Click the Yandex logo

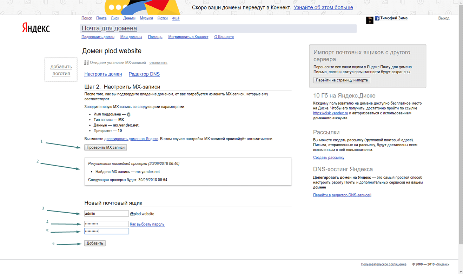pyautogui.click(x=36, y=28)
